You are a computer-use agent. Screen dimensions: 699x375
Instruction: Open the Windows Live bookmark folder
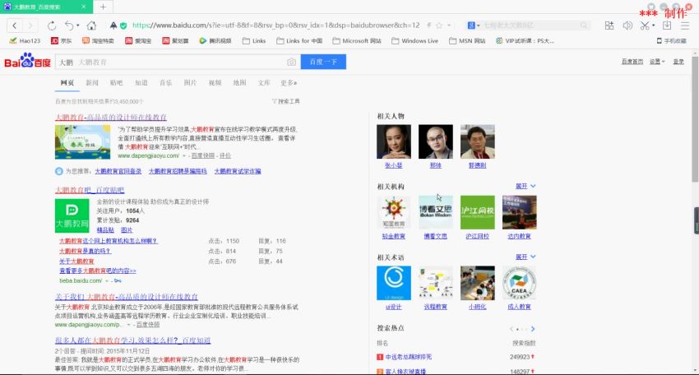click(x=414, y=40)
